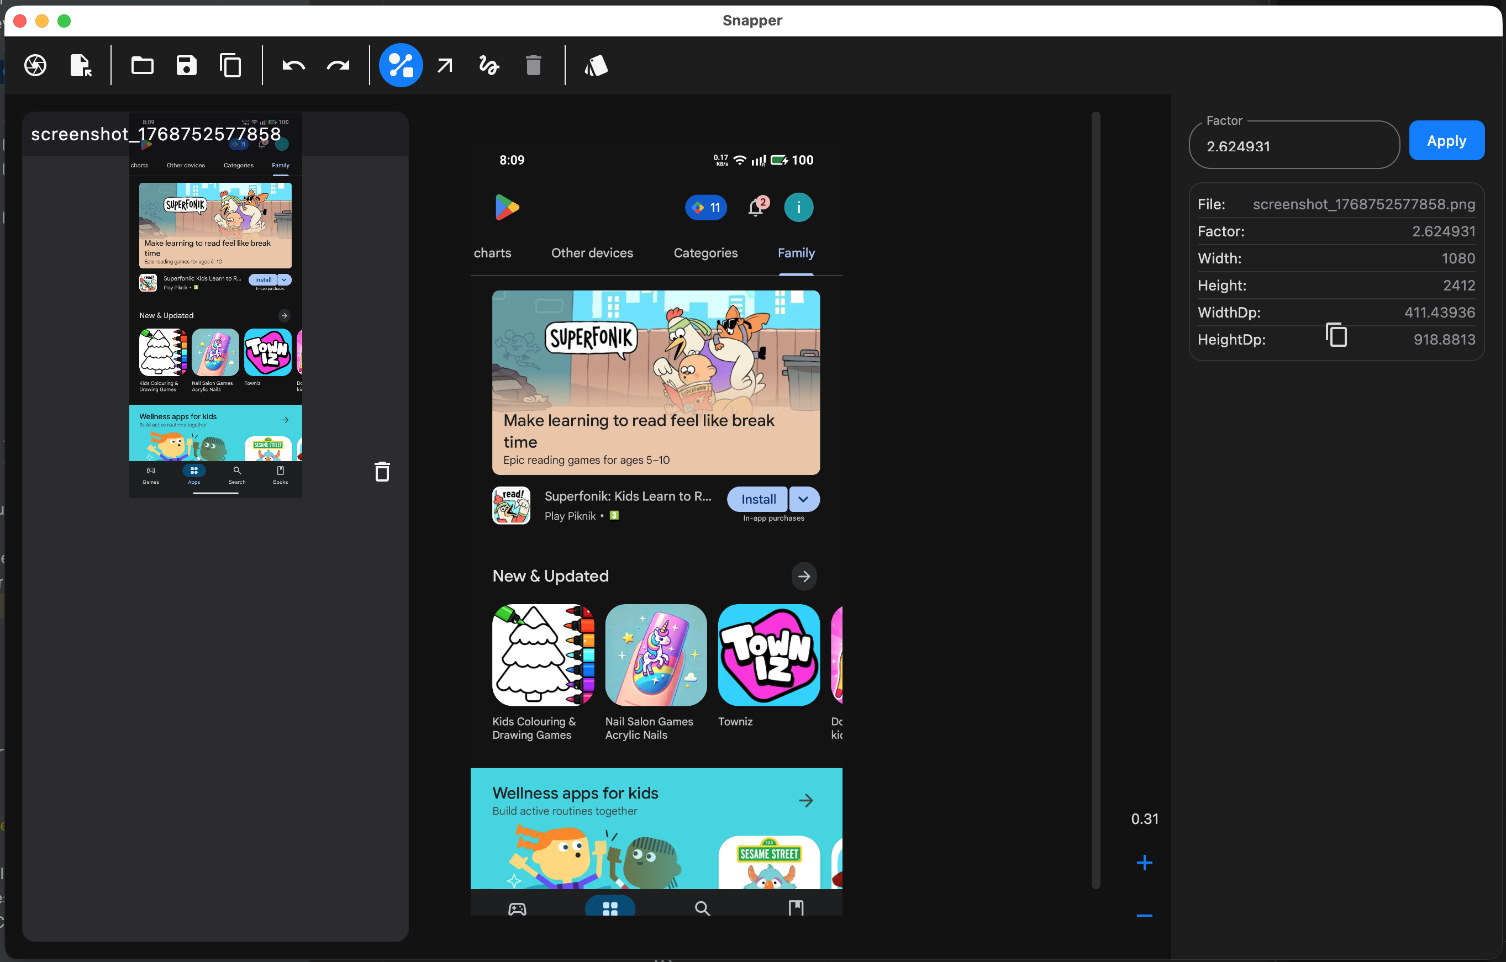Click the file-select document icon in toolbar
Screen dimensions: 1506x962
[81, 65]
